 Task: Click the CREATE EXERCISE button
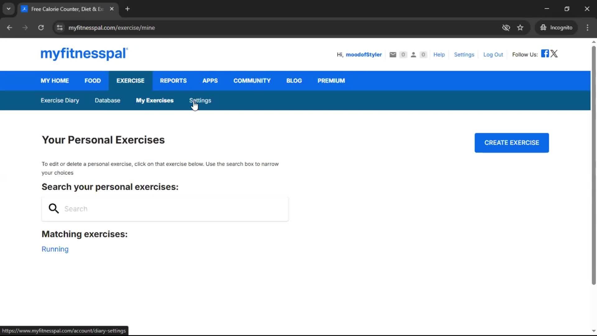point(511,143)
